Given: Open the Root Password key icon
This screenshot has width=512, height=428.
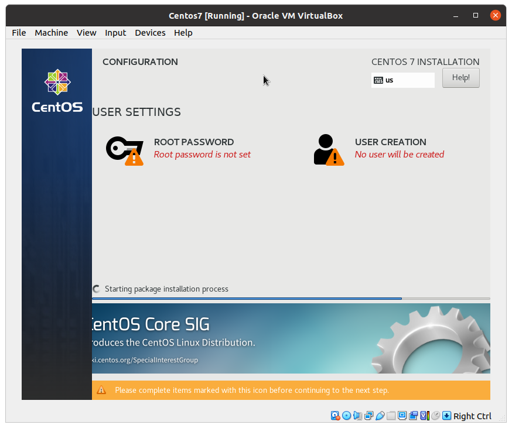Looking at the screenshot, I should point(125,151).
